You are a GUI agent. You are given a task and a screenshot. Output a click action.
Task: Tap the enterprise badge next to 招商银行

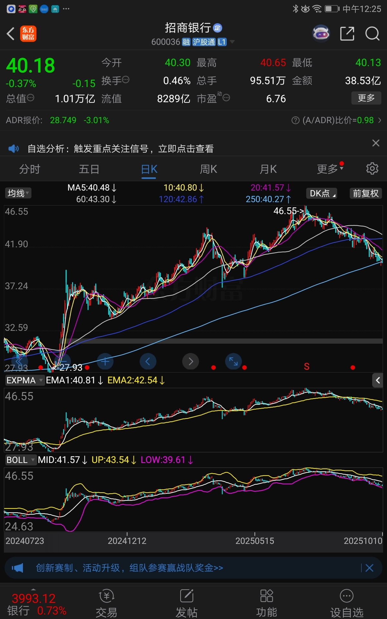click(x=218, y=28)
